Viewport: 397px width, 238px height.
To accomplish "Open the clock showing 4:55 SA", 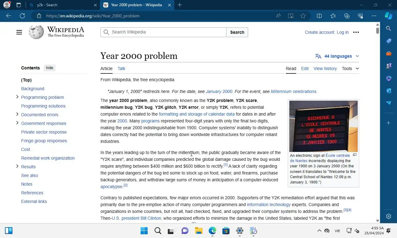I will click(x=374, y=231).
